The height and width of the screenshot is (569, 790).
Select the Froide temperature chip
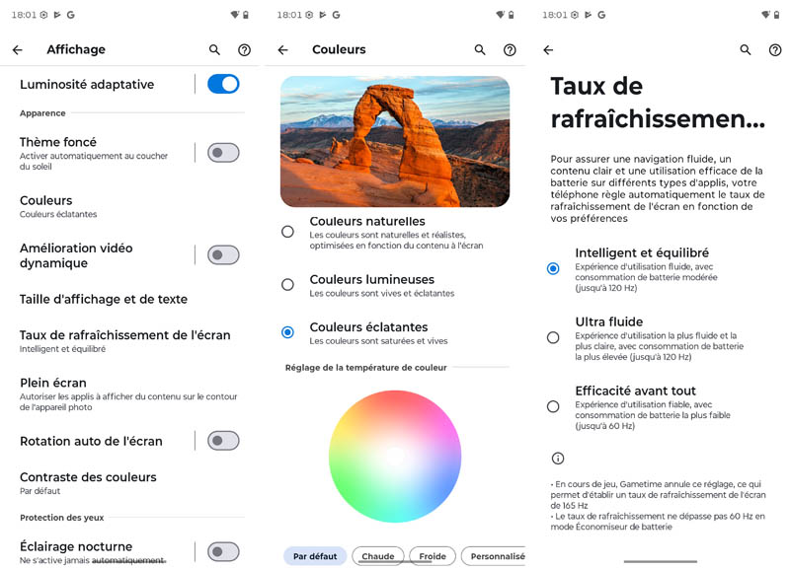click(433, 556)
